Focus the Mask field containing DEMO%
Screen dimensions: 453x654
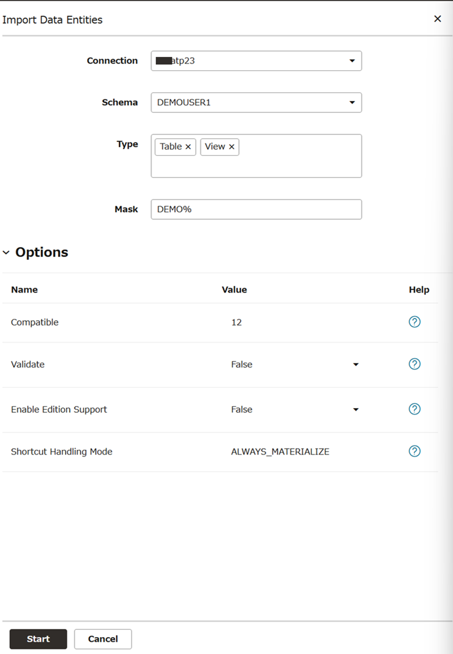tap(256, 209)
